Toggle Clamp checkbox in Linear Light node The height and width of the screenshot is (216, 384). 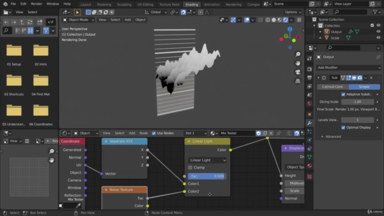190,167
